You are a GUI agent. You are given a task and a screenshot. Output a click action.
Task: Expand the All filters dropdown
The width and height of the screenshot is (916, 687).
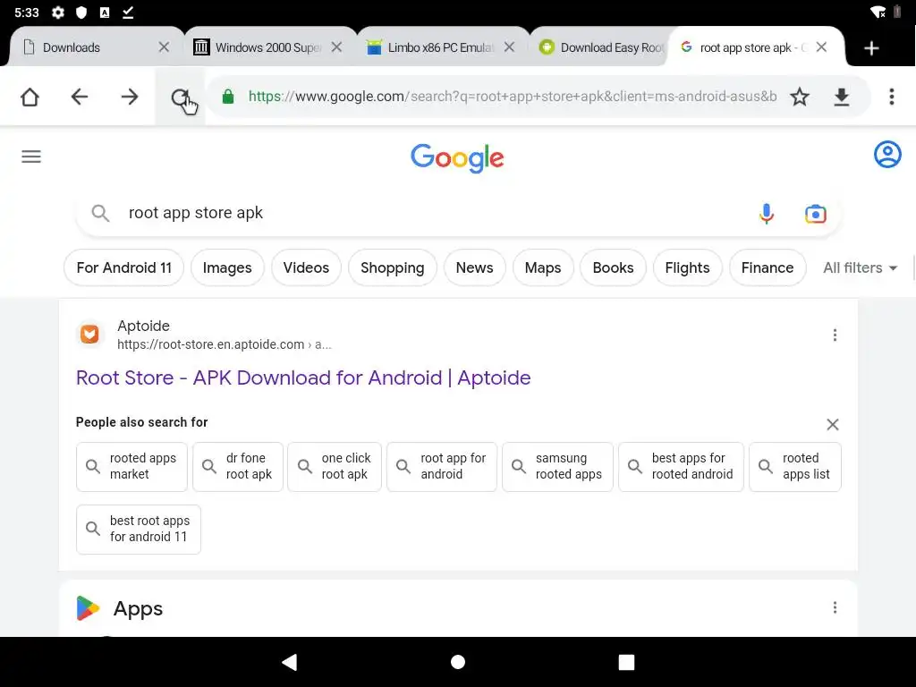860,267
